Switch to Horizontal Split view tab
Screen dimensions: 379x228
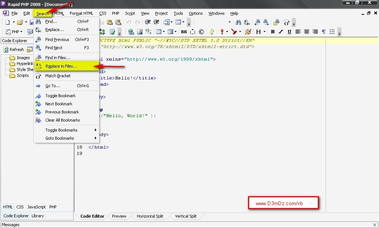(x=150, y=216)
